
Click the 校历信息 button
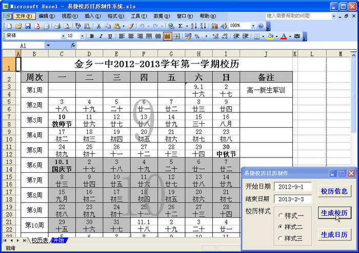[334, 191]
